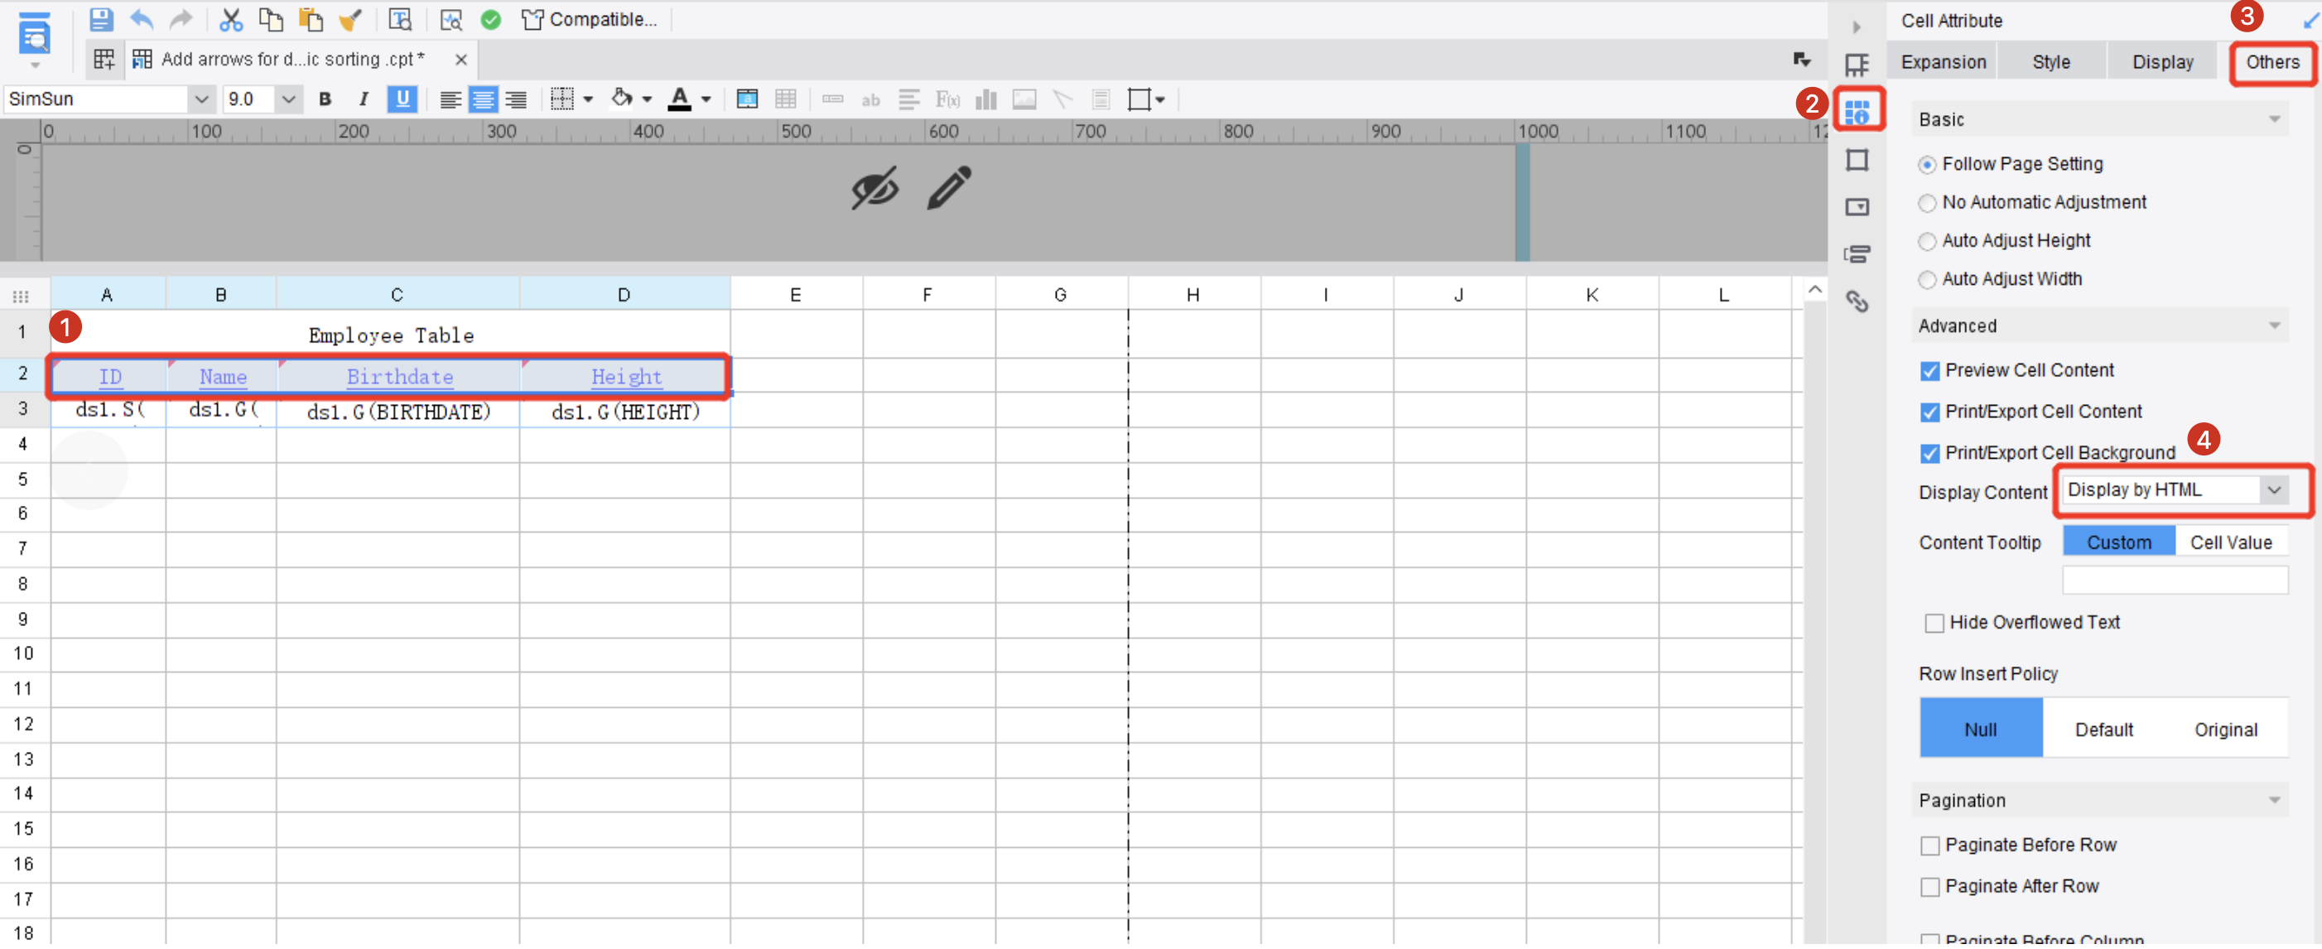Click the Undo arrow icon
This screenshot has width=2322, height=949.
point(142,19)
